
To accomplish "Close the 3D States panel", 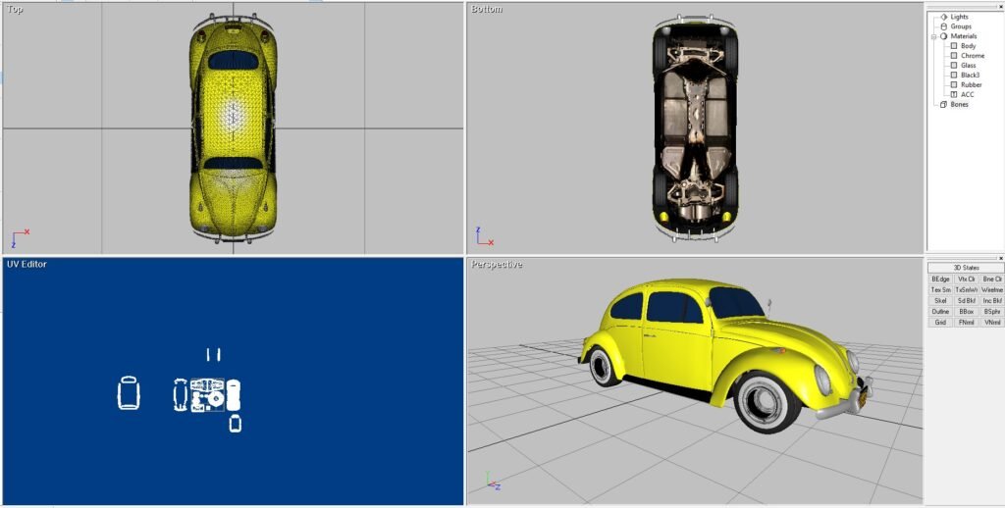I will (1000, 259).
